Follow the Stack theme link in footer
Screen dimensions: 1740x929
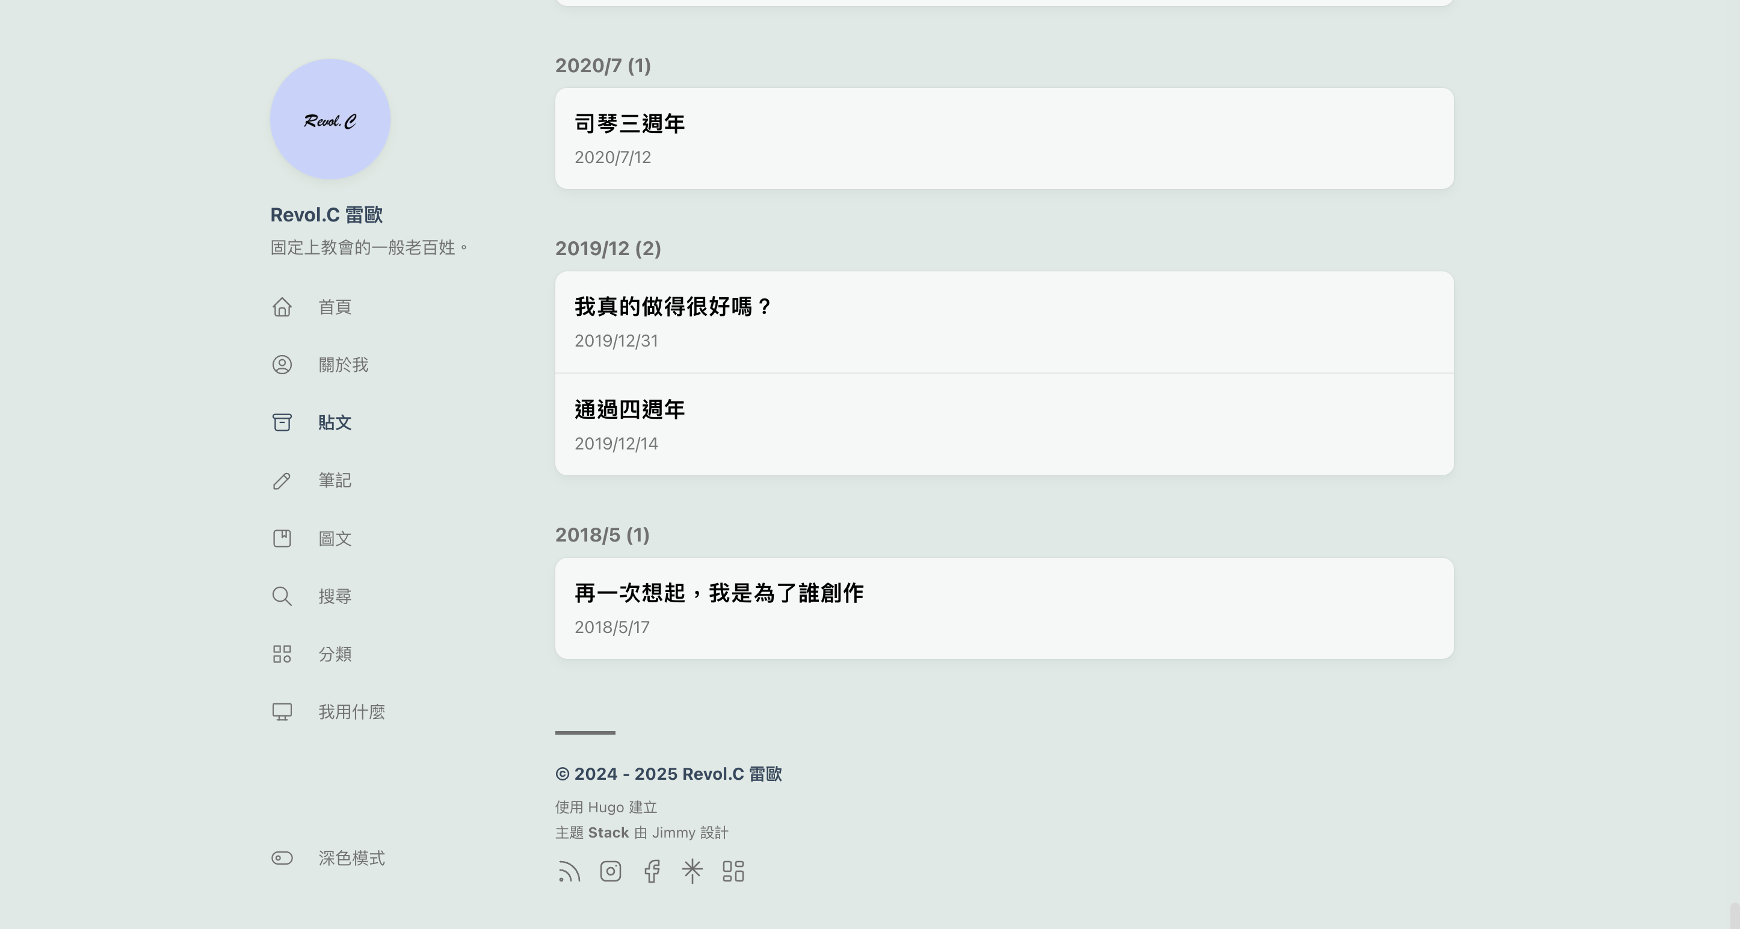(608, 833)
